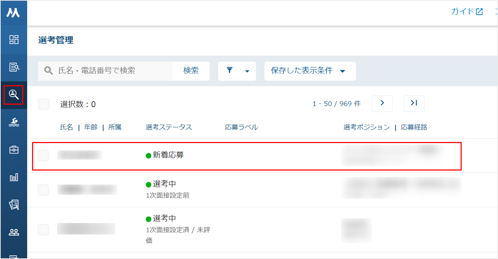Click the logo at top of sidebar
498x259 pixels.
[x=13, y=13]
